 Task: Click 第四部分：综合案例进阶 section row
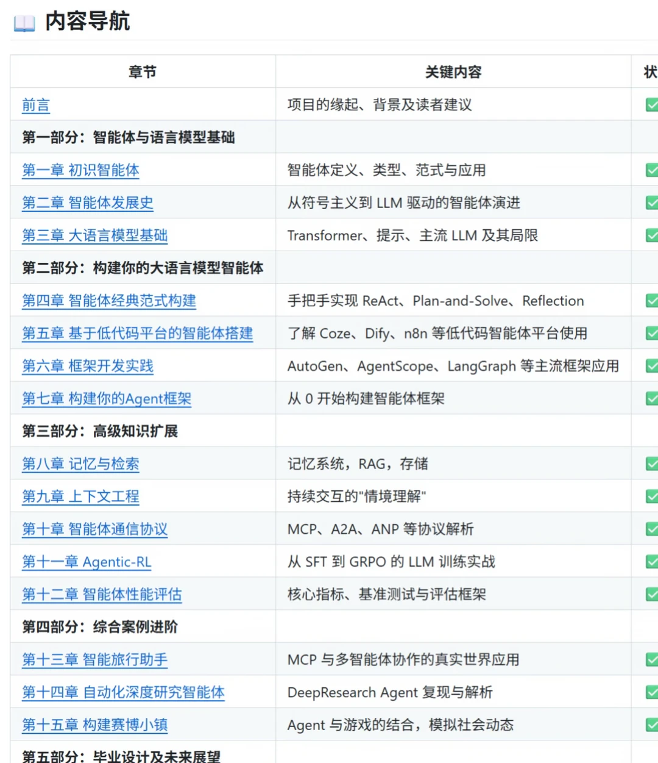(x=334, y=627)
